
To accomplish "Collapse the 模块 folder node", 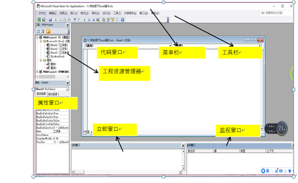I will pyautogui.click(x=41, y=60).
